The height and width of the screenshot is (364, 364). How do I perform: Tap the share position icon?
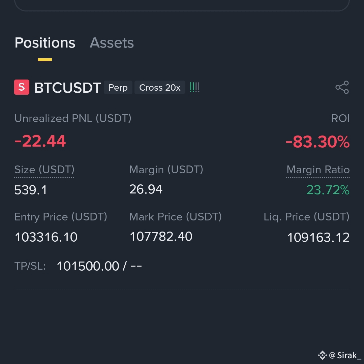tap(342, 87)
